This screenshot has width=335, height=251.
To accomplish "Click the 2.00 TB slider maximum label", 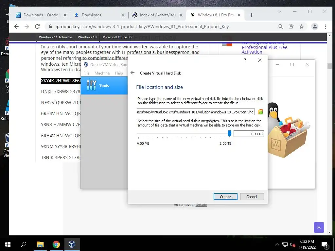I will pyautogui.click(x=225, y=143).
